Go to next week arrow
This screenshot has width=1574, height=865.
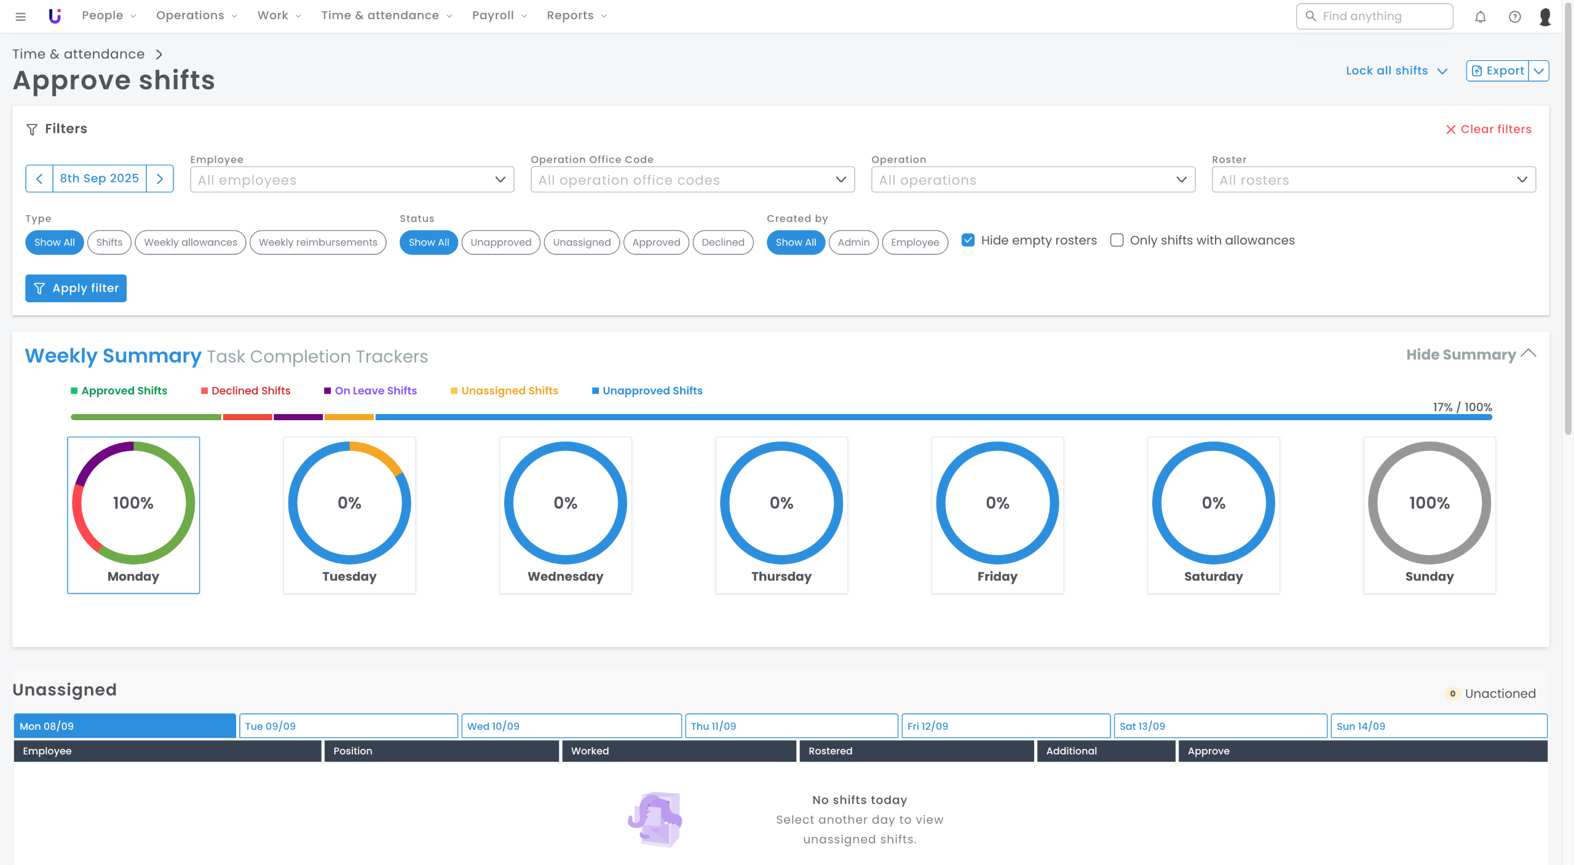pyautogui.click(x=160, y=179)
